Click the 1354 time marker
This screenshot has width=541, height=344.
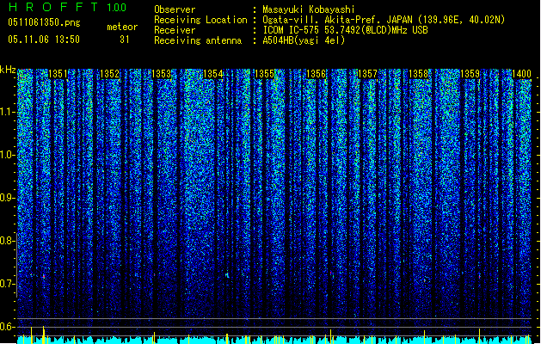[x=213, y=74]
